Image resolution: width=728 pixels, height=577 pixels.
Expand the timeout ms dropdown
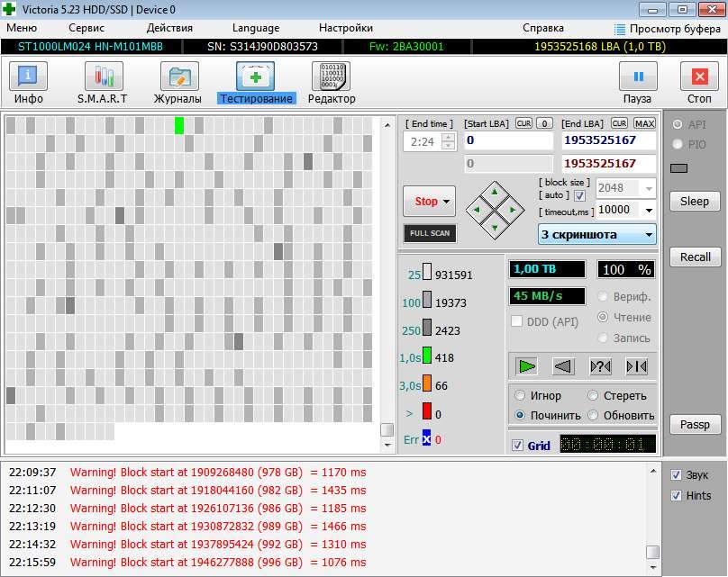pos(648,210)
